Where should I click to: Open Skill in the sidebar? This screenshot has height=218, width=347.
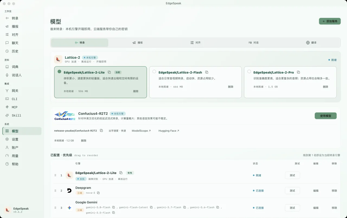point(22,115)
